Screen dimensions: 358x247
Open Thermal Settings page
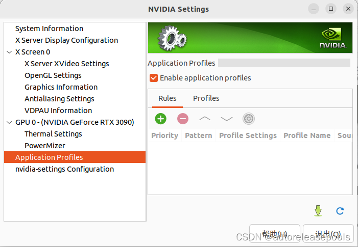tap(53, 134)
